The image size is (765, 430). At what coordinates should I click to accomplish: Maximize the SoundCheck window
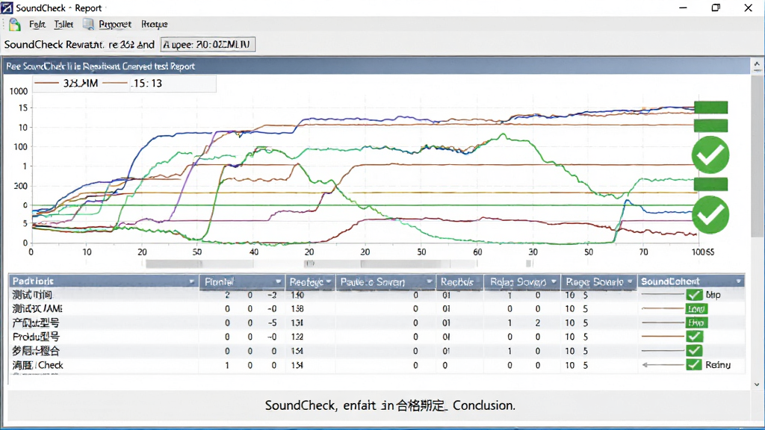click(x=716, y=7)
